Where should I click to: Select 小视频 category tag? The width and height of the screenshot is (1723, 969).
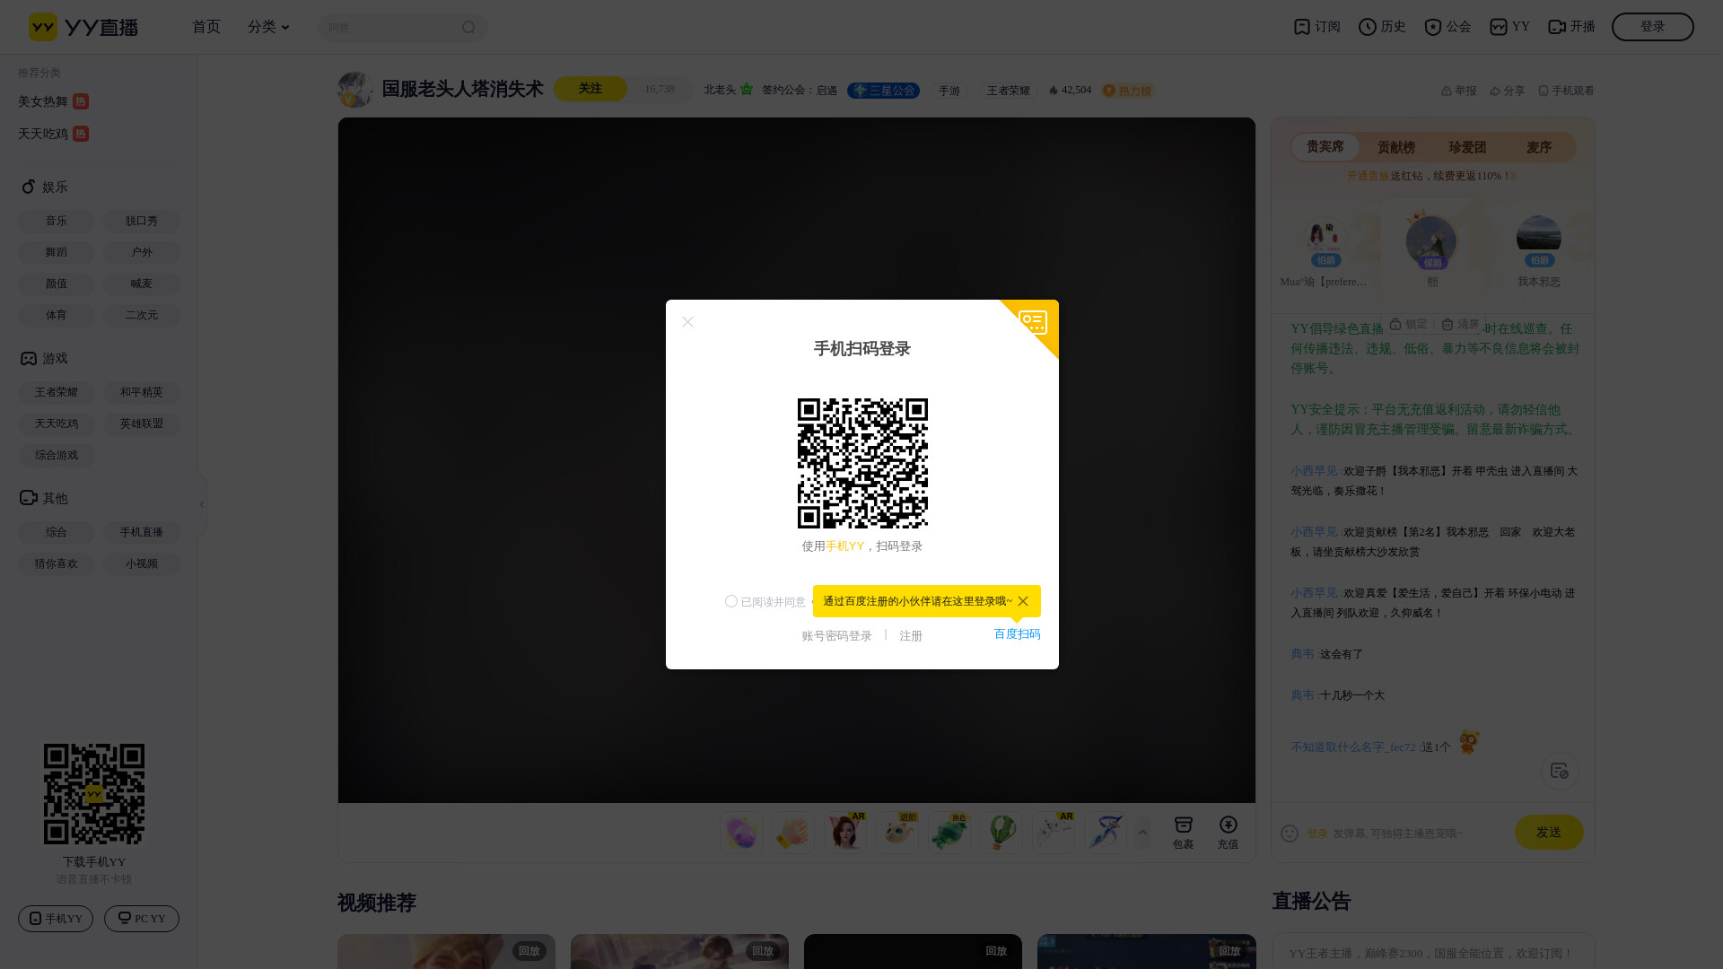point(142,564)
